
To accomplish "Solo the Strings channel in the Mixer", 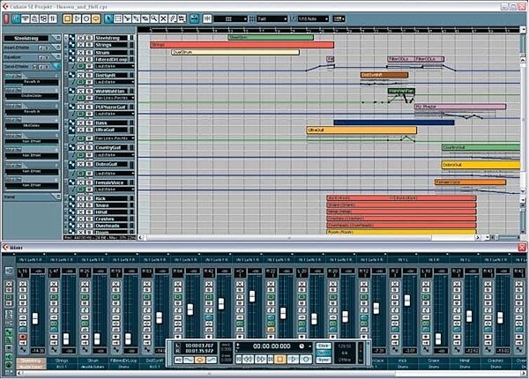I will [x=54, y=290].
